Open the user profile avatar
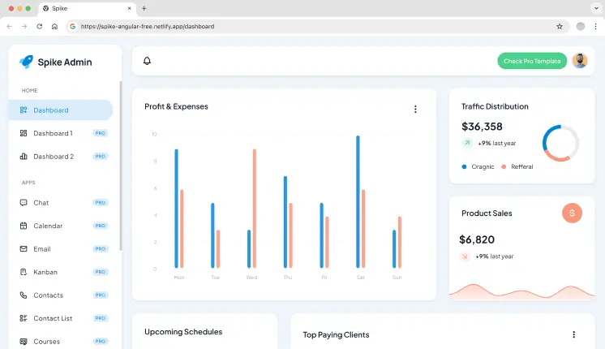 pos(580,61)
